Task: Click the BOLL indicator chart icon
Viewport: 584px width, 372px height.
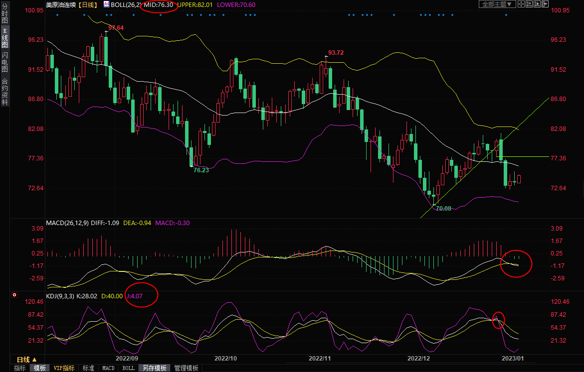Action: click(x=107, y=4)
